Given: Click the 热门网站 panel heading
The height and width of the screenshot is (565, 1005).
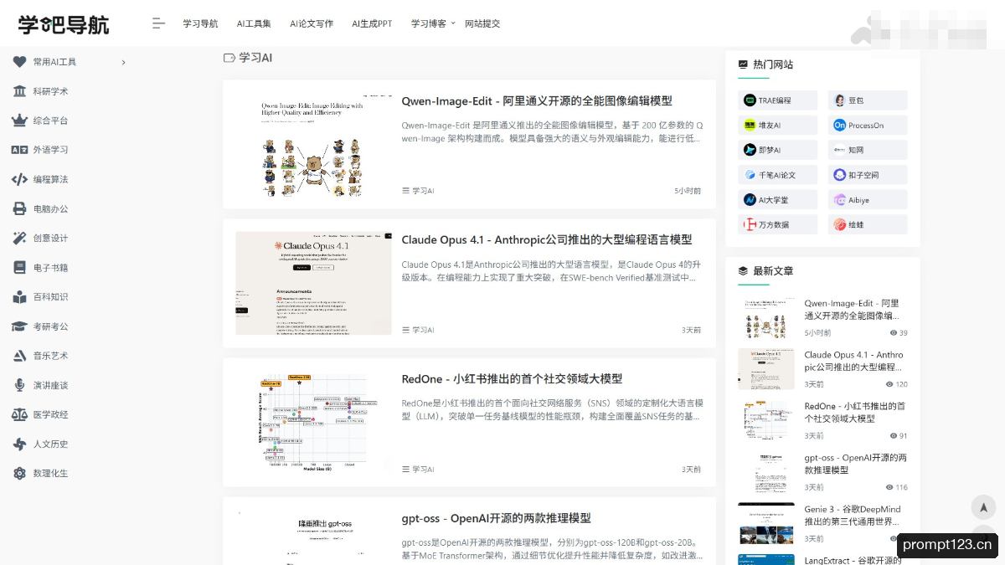Looking at the screenshot, I should tap(765, 64).
